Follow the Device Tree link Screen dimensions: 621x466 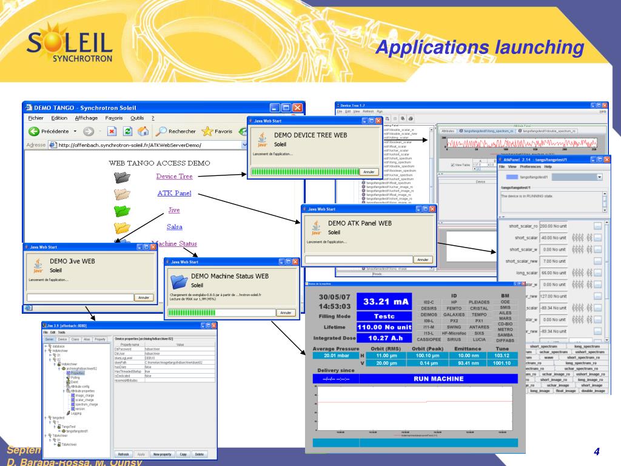[x=174, y=177]
